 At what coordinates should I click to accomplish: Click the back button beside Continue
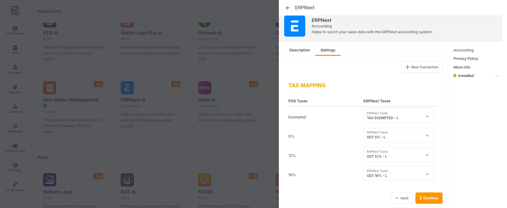coord(402,198)
